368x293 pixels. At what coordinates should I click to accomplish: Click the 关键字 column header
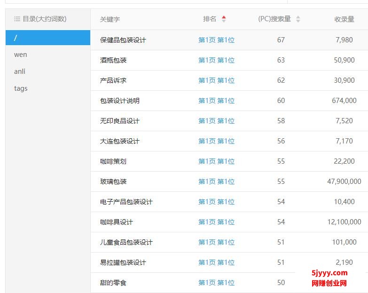coord(110,19)
